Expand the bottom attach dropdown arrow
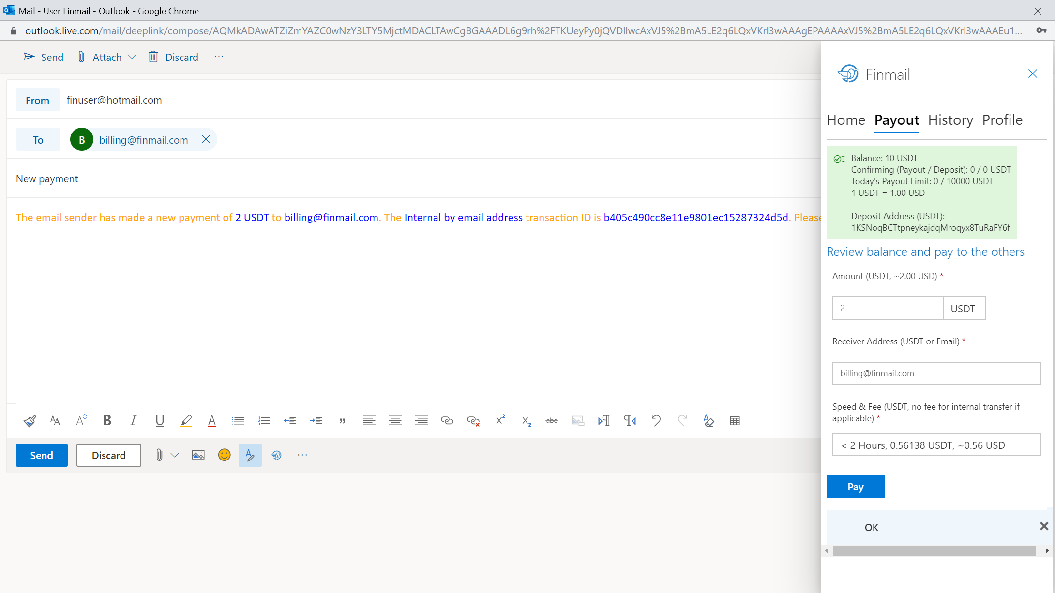Image resolution: width=1055 pixels, height=593 pixels. point(175,455)
